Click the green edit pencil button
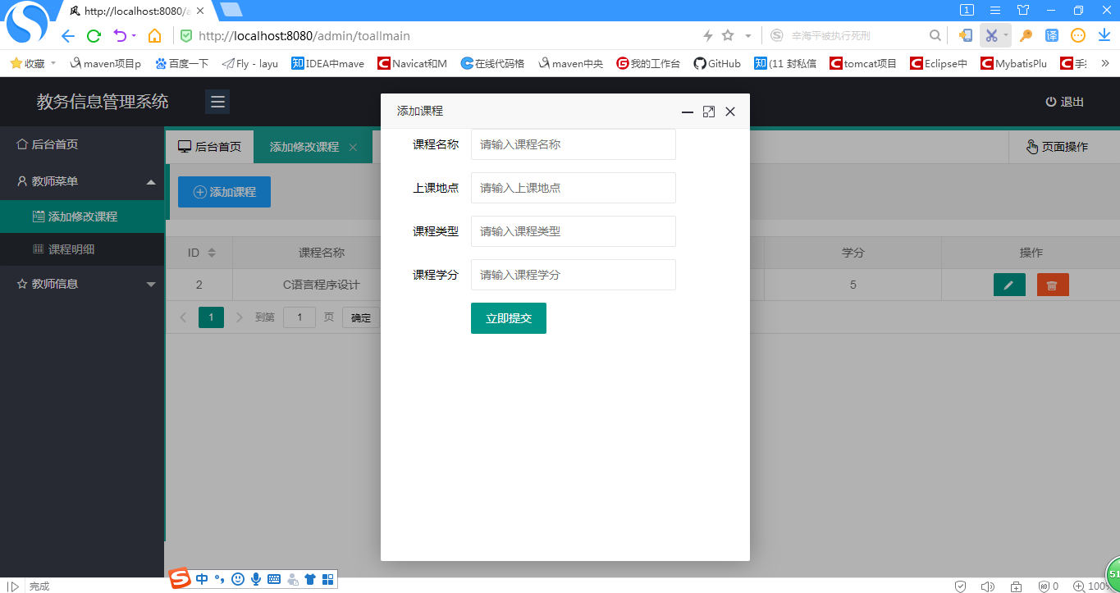This screenshot has width=1120, height=593. (1009, 285)
